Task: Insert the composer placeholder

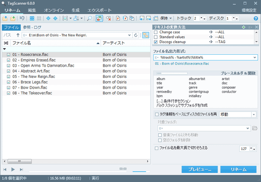Action: pos(228,87)
